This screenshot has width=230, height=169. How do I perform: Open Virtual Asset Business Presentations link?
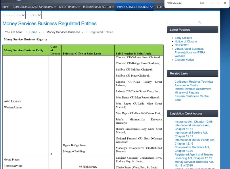pos(190,53)
